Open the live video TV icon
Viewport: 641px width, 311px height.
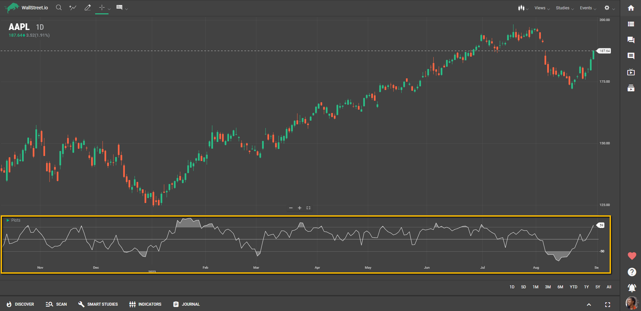(x=631, y=72)
